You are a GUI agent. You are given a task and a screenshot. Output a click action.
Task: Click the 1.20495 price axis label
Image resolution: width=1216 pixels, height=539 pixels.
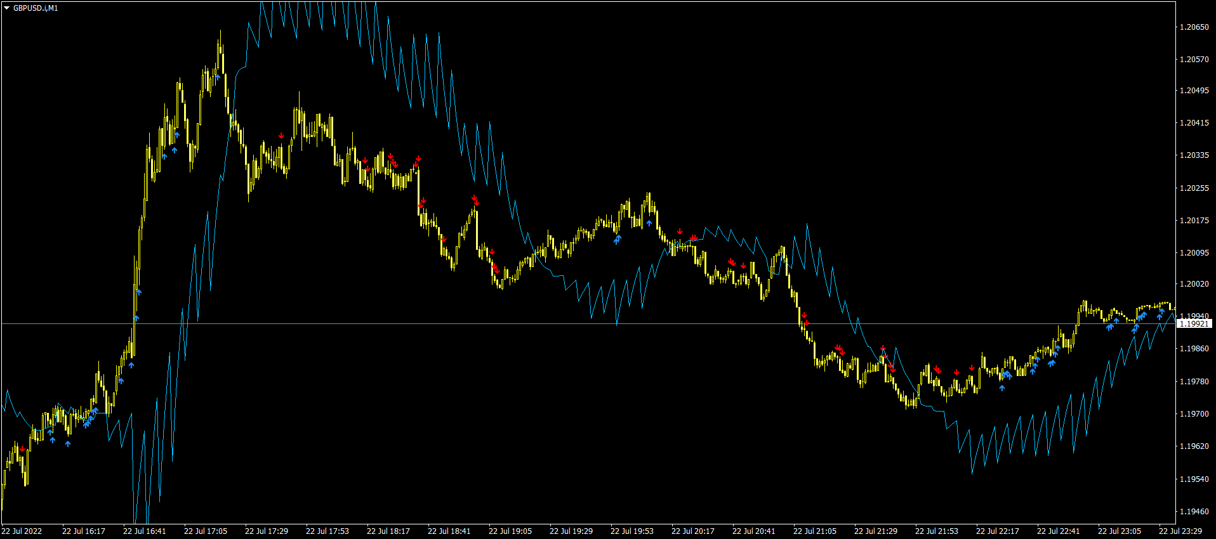(x=1194, y=91)
